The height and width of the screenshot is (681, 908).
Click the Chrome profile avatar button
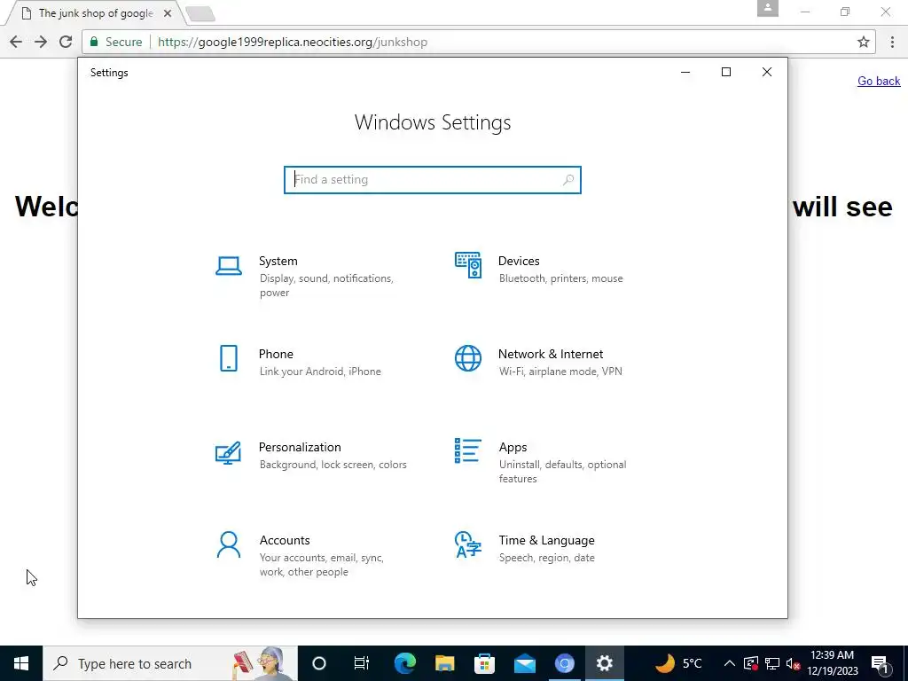pos(768,8)
